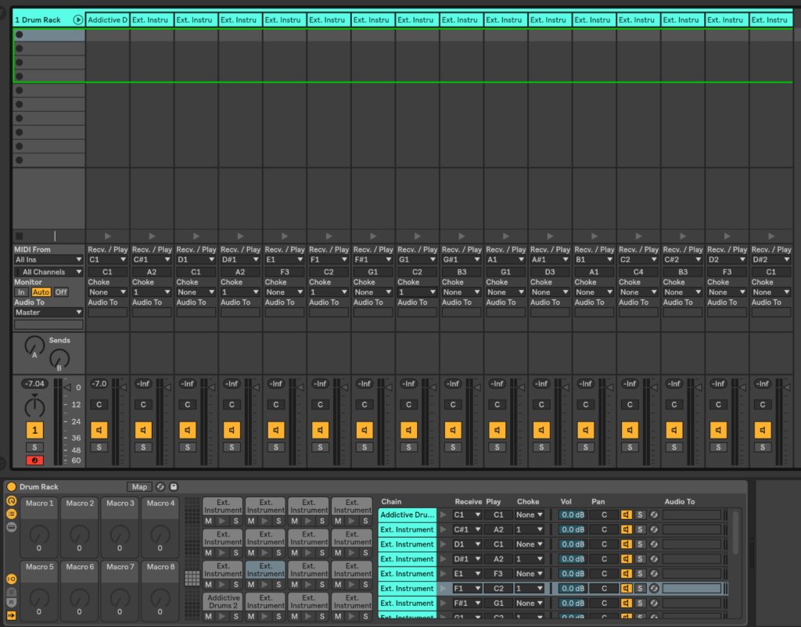
Task: Click the red arm record button
Action: pos(34,460)
